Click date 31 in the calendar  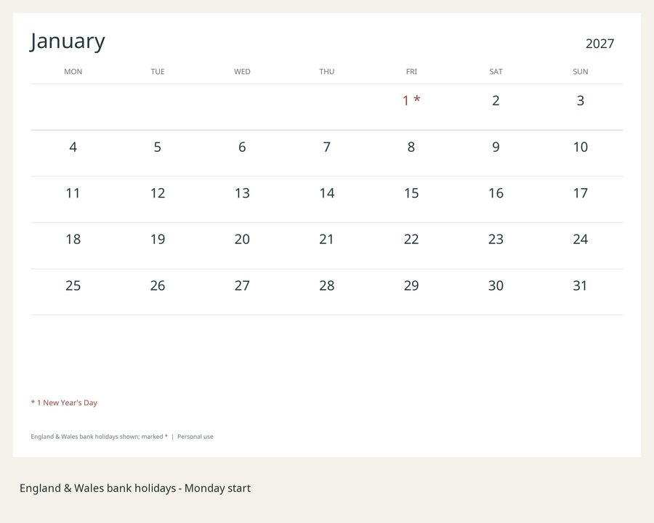(581, 285)
